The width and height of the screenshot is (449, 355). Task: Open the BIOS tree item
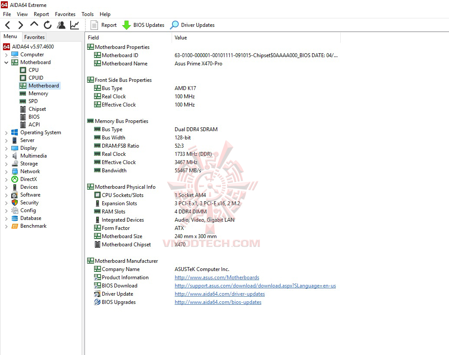30,117
